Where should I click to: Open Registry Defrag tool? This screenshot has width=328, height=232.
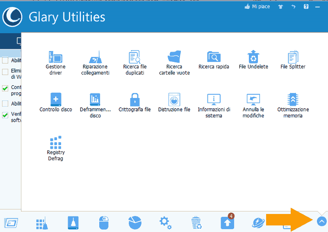pyautogui.click(x=55, y=148)
